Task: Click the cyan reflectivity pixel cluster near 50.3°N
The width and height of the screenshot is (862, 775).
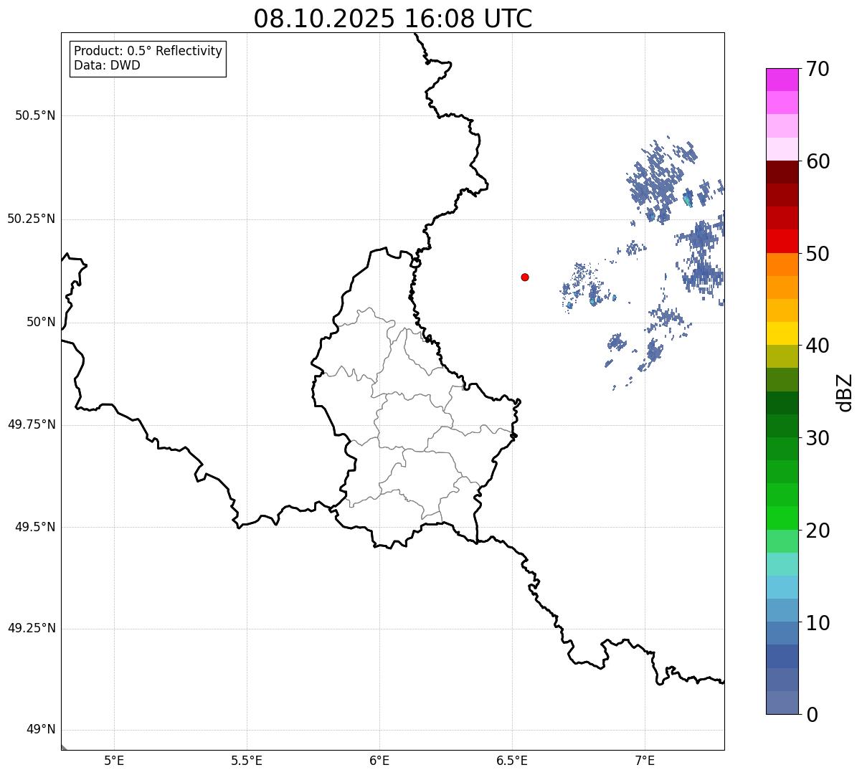Action: pyautogui.click(x=688, y=199)
